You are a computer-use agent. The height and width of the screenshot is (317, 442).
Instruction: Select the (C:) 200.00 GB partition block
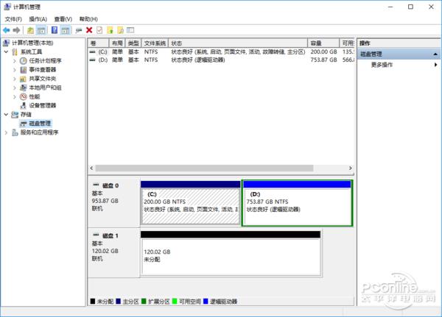[190, 205]
